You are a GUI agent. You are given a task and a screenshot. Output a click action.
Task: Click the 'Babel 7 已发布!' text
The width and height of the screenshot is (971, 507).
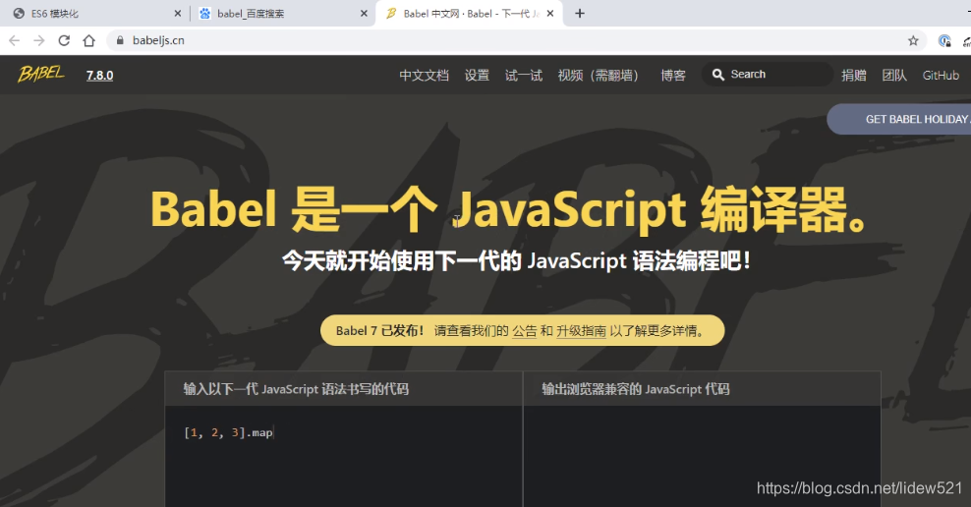(x=380, y=330)
